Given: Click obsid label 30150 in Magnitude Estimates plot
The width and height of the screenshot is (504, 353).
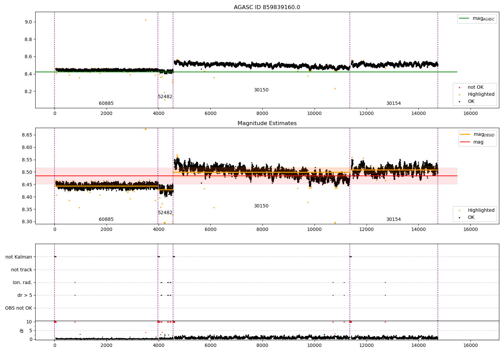Looking at the screenshot, I should (x=261, y=206).
